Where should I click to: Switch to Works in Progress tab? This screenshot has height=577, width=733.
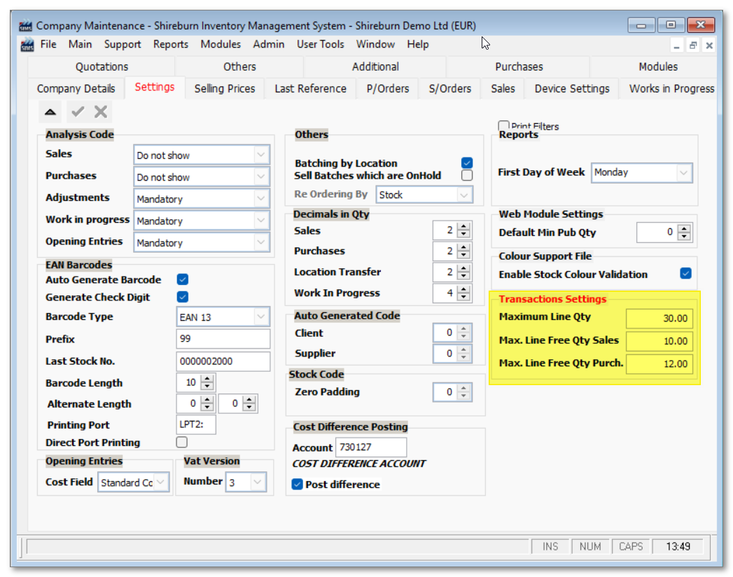669,88
